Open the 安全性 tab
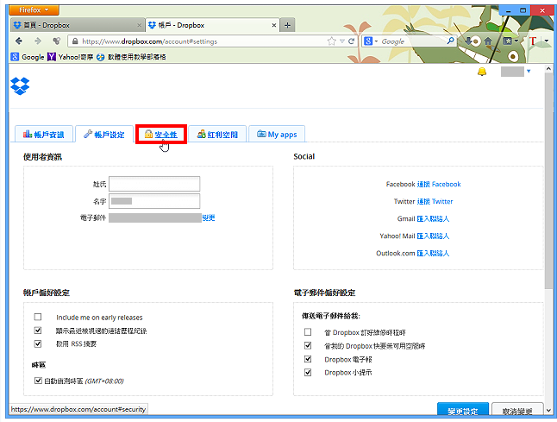Screen dimensions: 557x422 (161, 134)
